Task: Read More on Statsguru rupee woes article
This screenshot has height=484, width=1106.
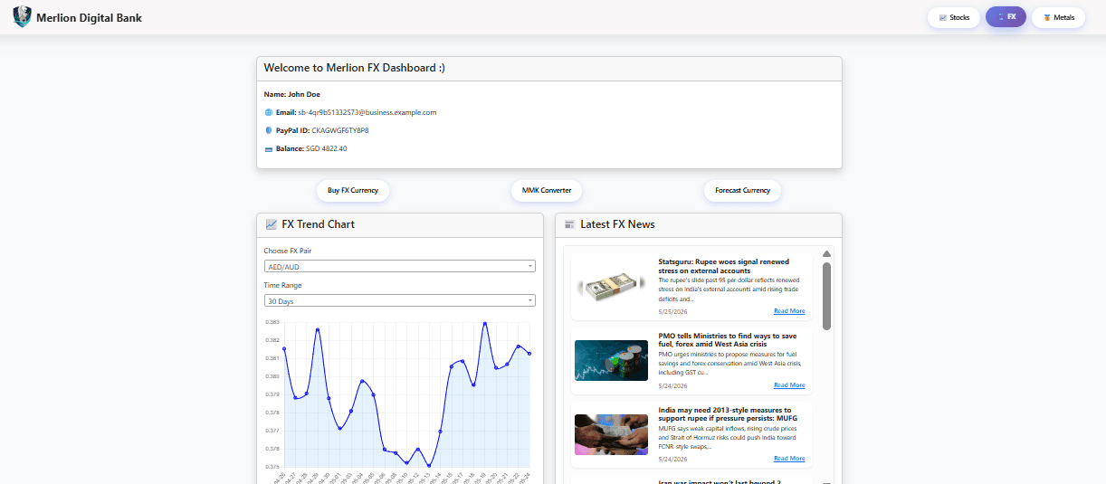Action: tap(789, 311)
